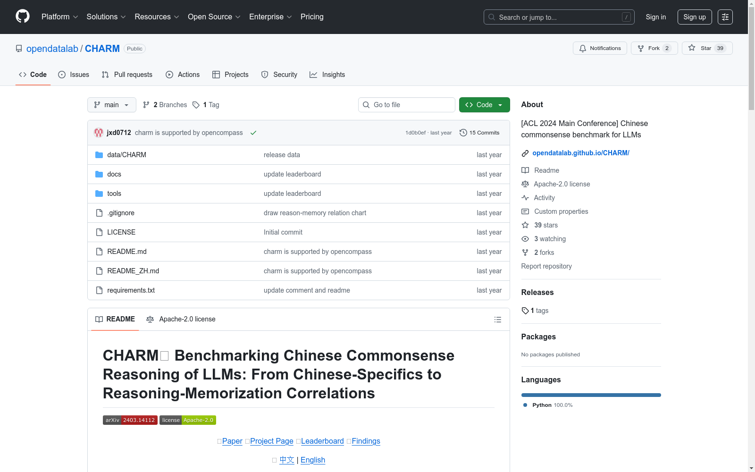Click the license Apache-2.0 badge

coord(188,420)
